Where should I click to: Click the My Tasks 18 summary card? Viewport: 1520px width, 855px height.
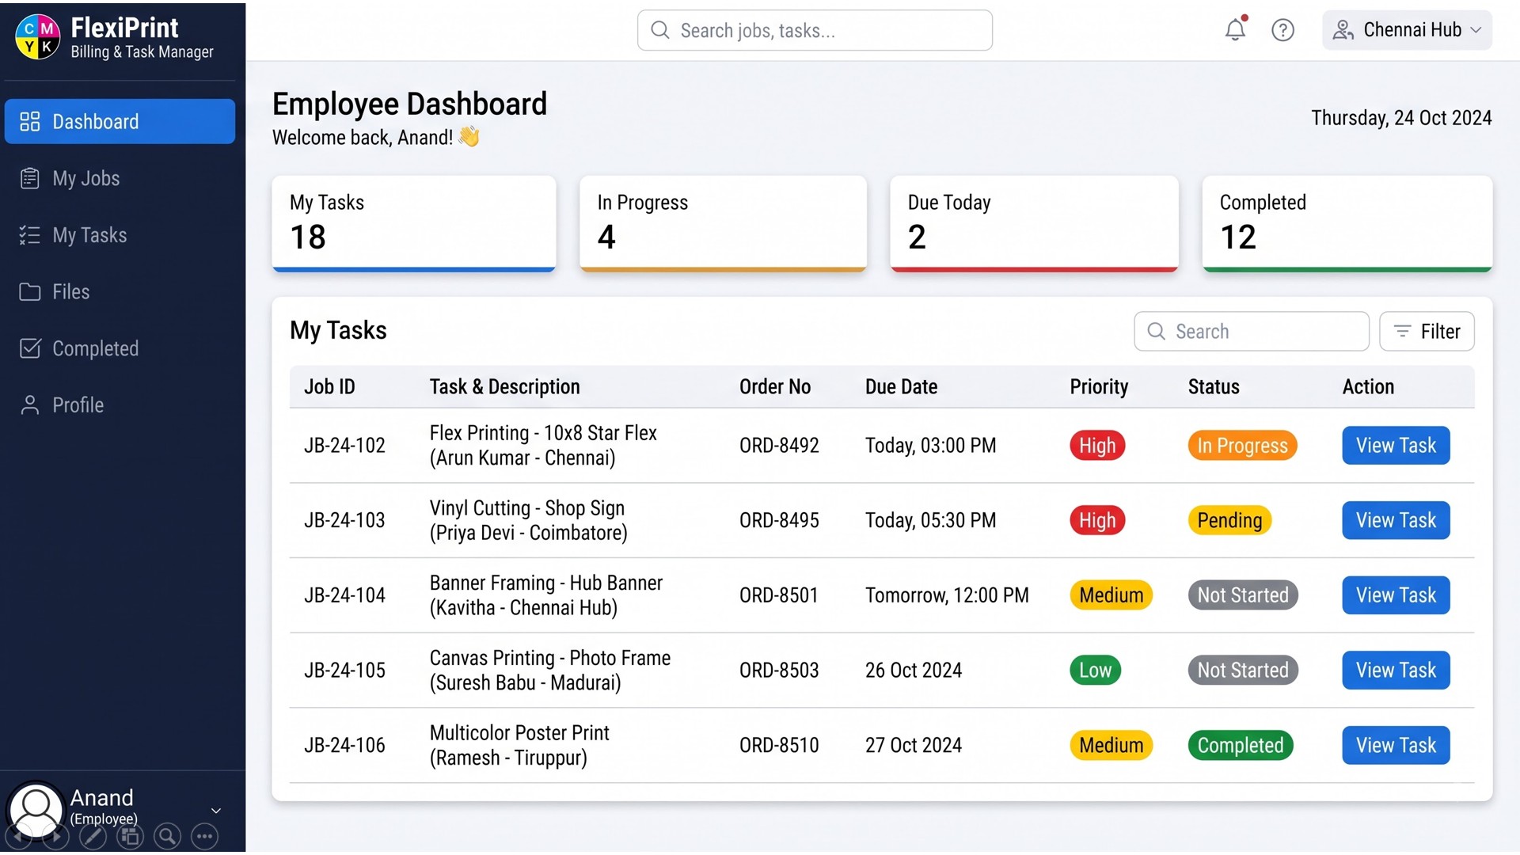pos(414,223)
